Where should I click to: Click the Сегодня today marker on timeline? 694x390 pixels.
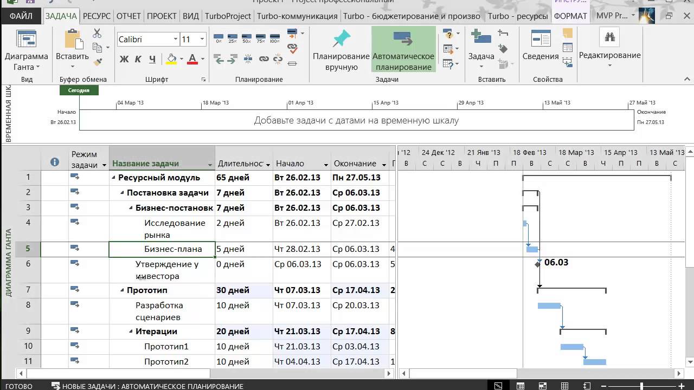click(x=79, y=90)
